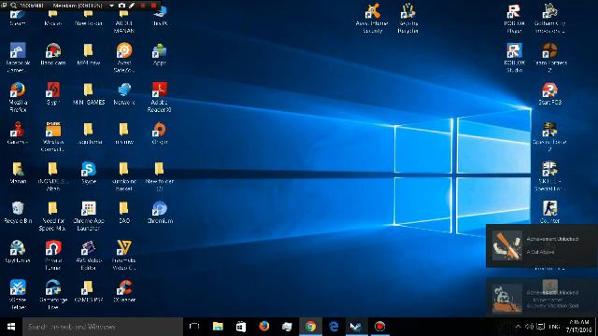The width and height of the screenshot is (598, 336).
Task: Open the Skype desktop shortcut
Action: point(89,173)
